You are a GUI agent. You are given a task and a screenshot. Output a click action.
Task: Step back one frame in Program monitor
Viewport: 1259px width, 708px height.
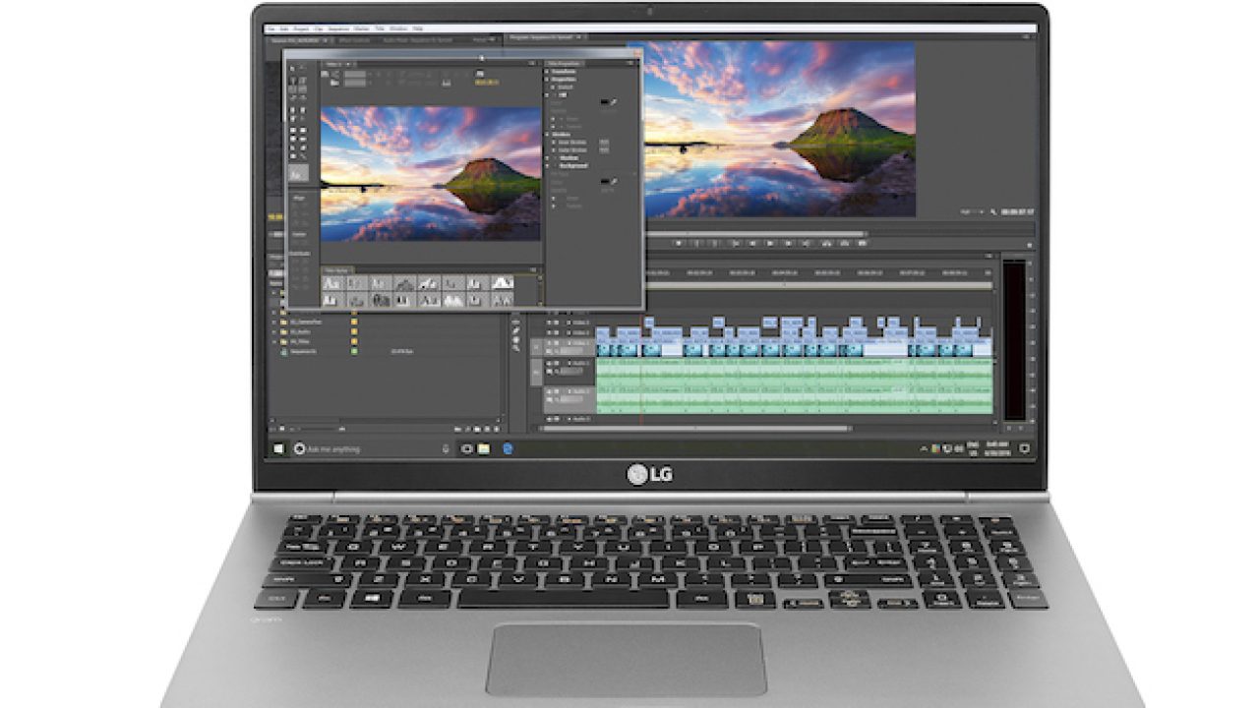coord(752,243)
